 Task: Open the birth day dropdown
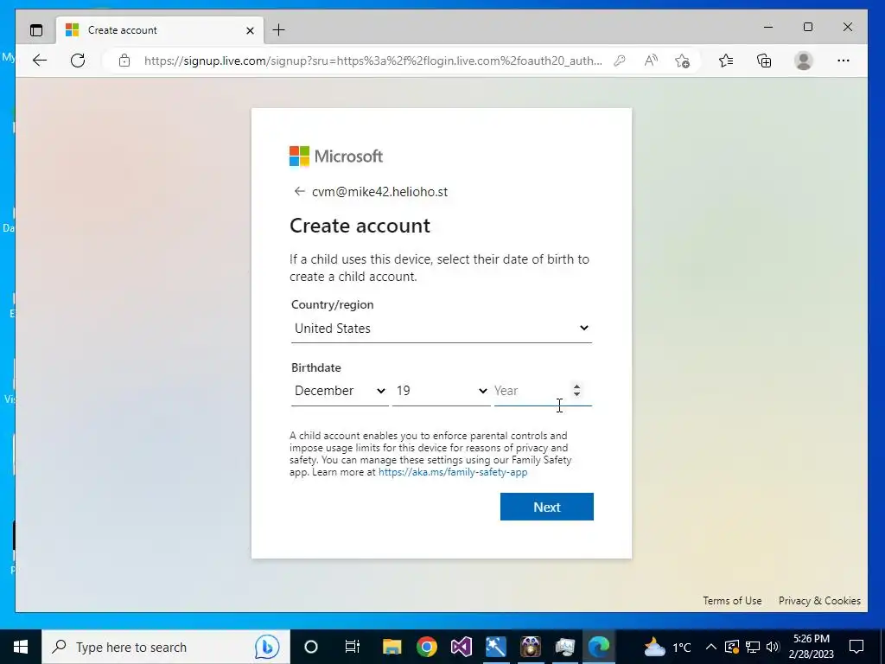pos(442,391)
